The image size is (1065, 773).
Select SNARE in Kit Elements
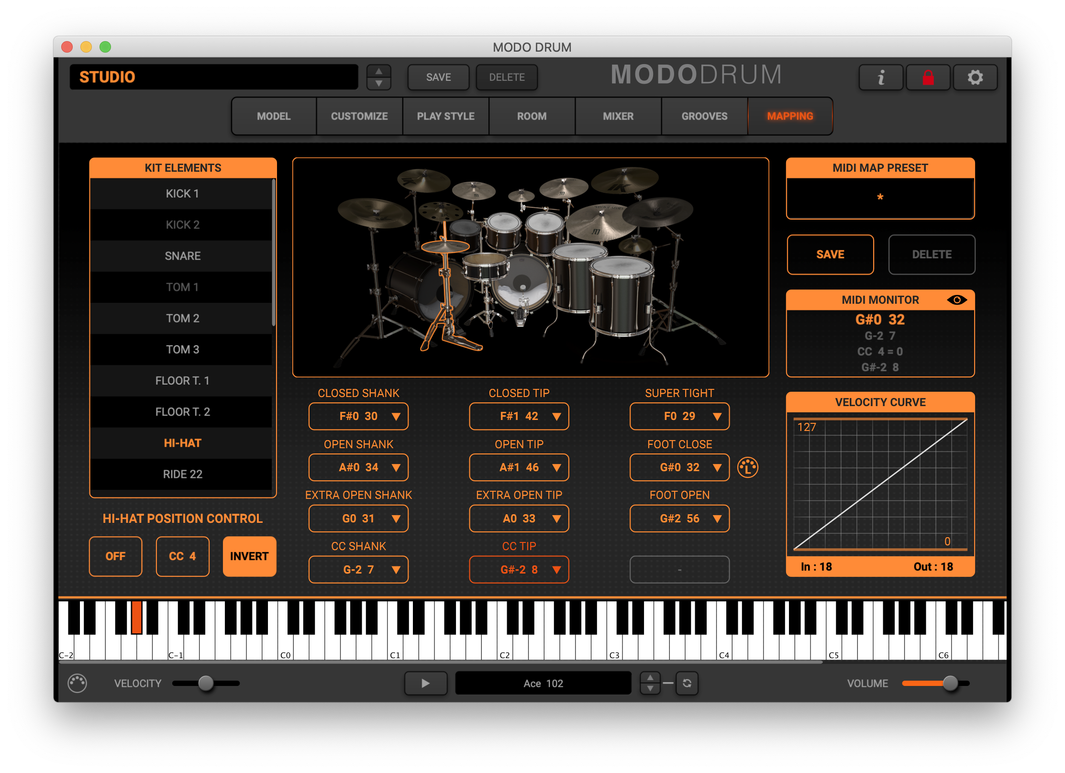click(181, 256)
